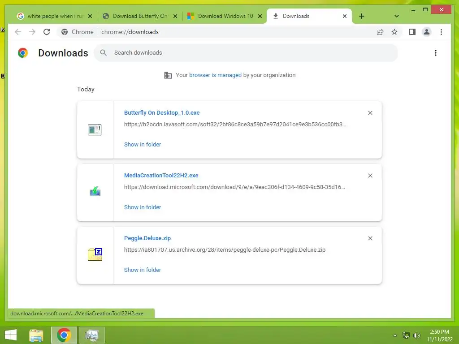
Task: Open the Windows Start button
Action: pyautogui.click(x=11, y=335)
